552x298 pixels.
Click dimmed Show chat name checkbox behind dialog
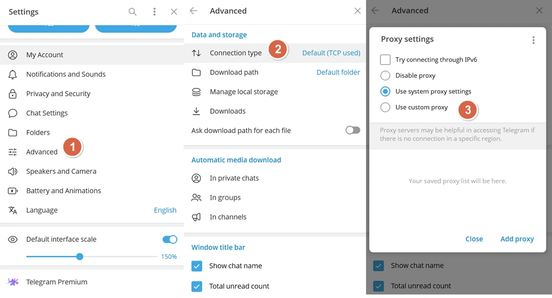379,265
